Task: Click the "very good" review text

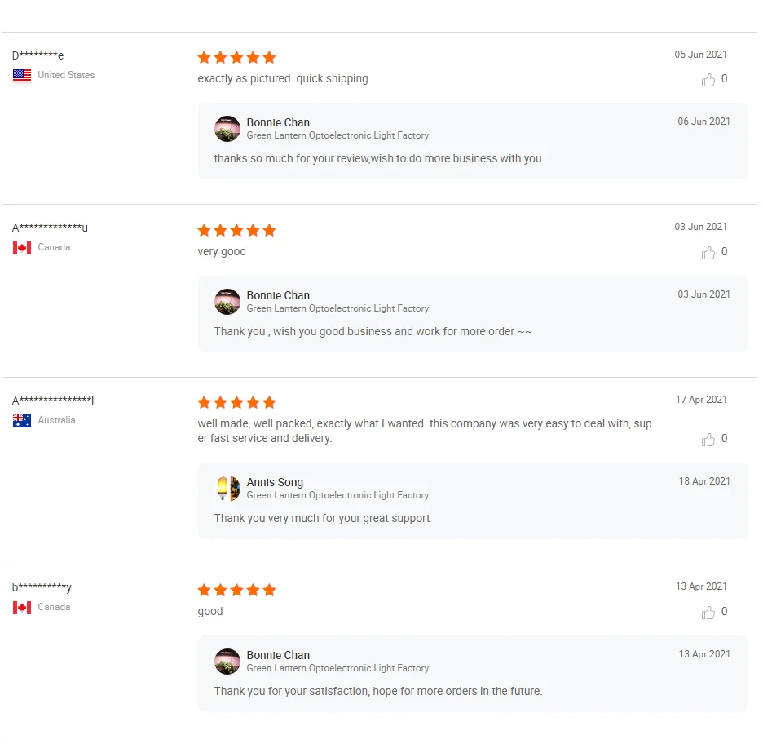Action: tap(222, 252)
